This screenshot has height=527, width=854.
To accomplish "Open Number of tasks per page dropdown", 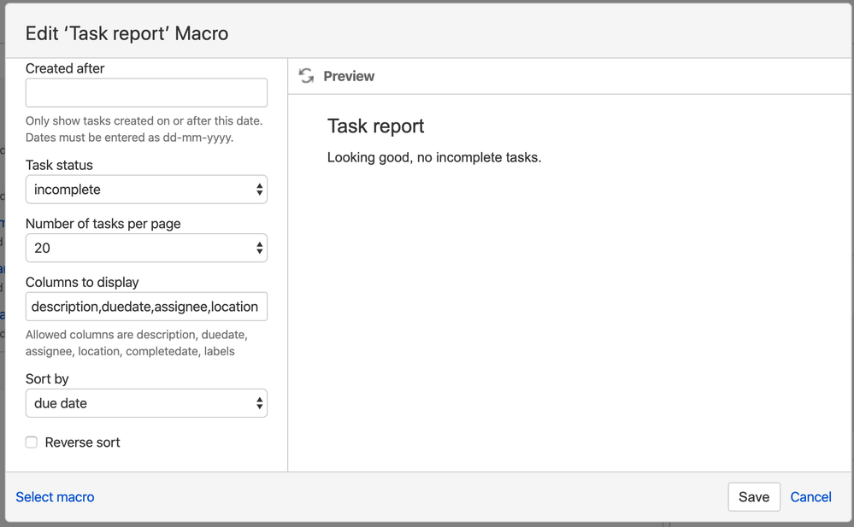I will point(146,249).
